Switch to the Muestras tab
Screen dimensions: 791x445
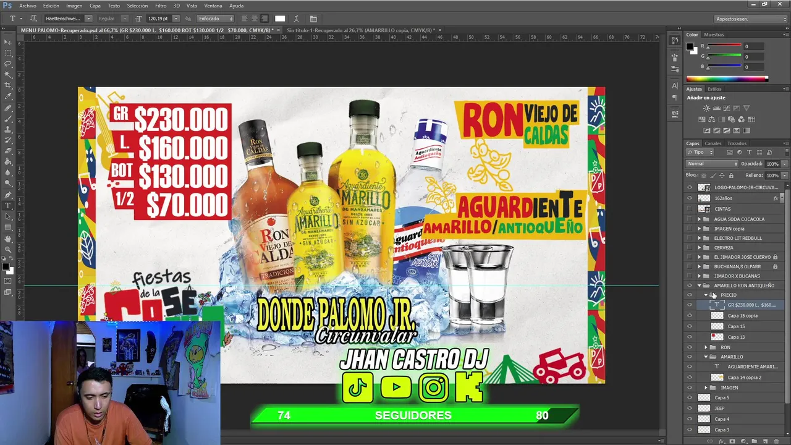(714, 35)
